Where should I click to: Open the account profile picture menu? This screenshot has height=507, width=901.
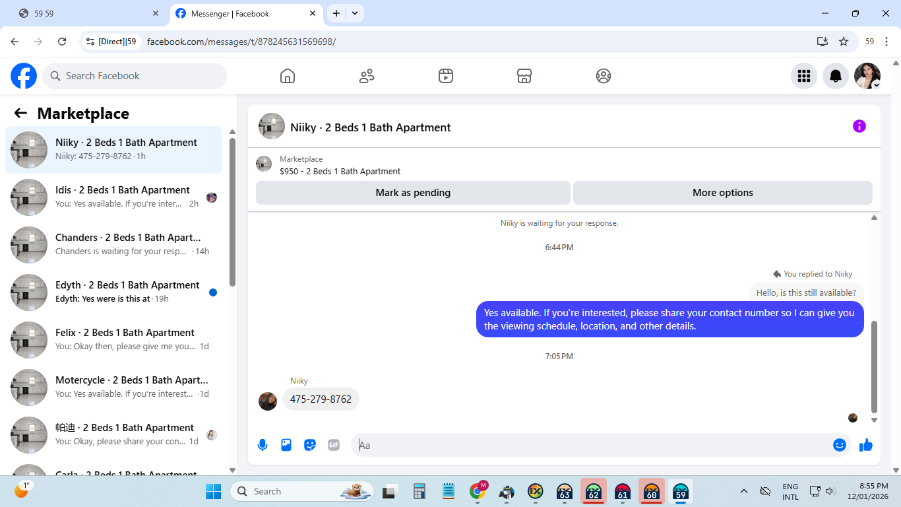(867, 76)
